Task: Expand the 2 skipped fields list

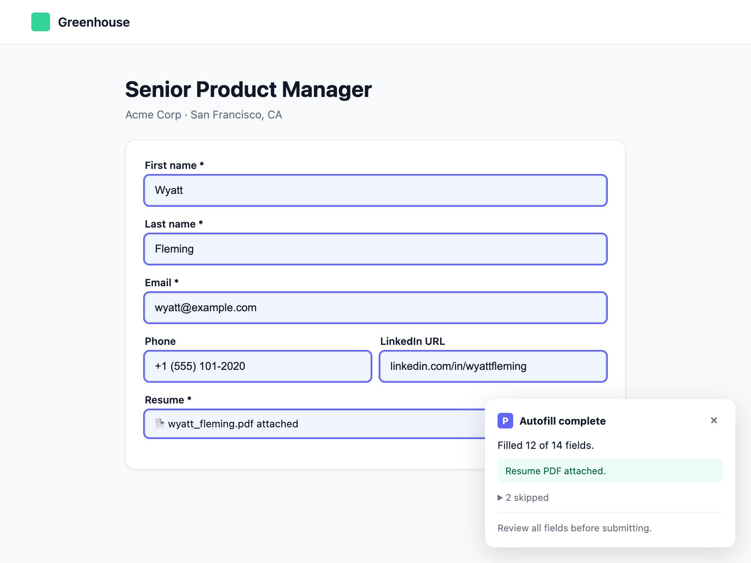Action: 523,497
